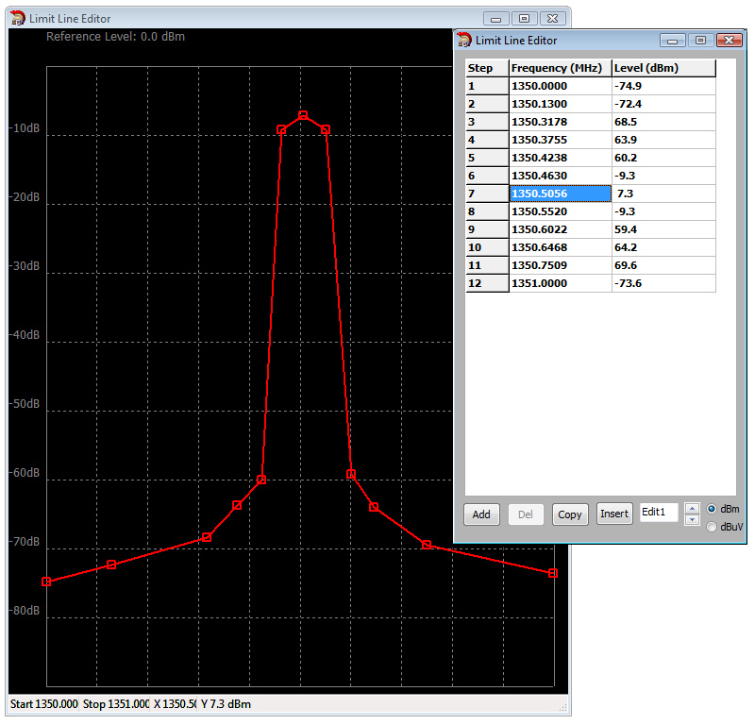Select row header for step 12
This screenshot has height=725, width=755.
[x=487, y=283]
